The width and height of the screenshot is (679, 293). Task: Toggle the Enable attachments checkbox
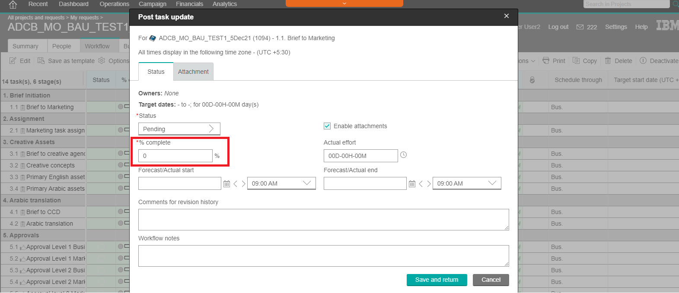327,126
